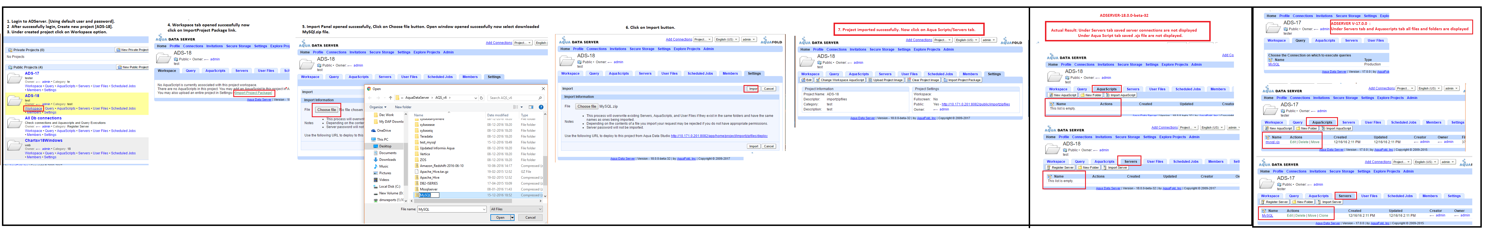1486x236 pixels.
Task: Click the Open button in the file dialog
Action: pyautogui.click(x=500, y=218)
